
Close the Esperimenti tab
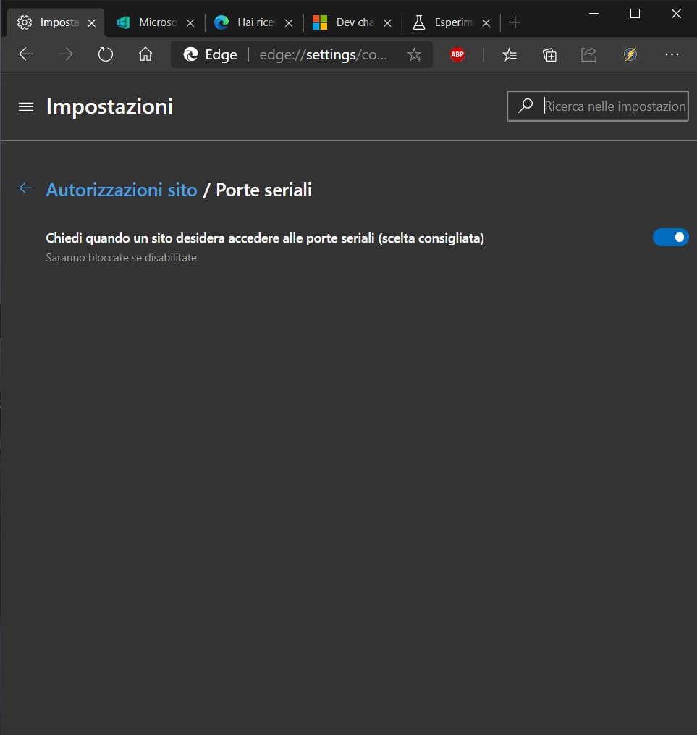tap(486, 23)
